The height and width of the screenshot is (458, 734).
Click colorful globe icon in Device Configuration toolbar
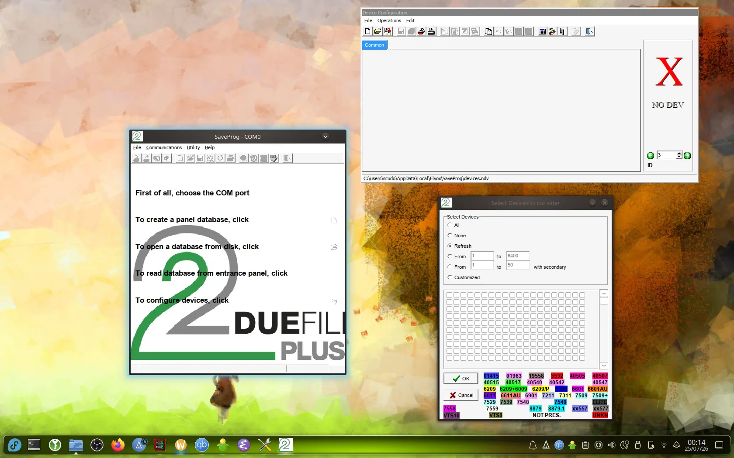(552, 31)
